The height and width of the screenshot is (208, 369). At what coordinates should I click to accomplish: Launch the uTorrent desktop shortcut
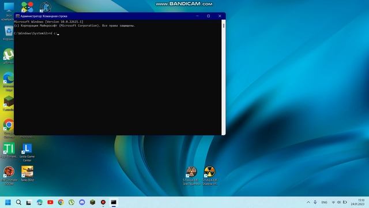tap(9, 54)
